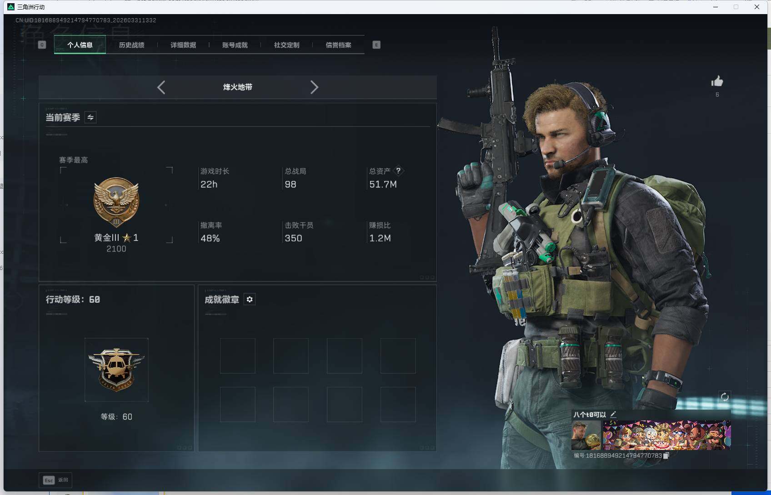Click the nickname 八个t0可以
The height and width of the screenshot is (495, 771).
590,415
